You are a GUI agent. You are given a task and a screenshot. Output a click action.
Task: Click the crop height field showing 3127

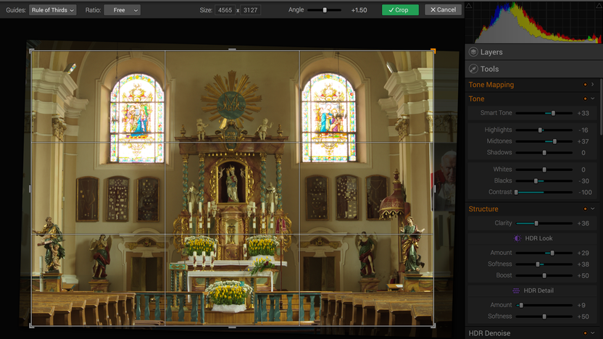(x=250, y=10)
